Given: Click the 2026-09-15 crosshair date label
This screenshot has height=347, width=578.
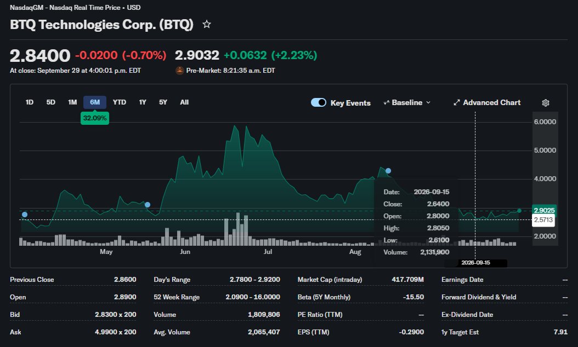Looking at the screenshot, I should coord(475,263).
